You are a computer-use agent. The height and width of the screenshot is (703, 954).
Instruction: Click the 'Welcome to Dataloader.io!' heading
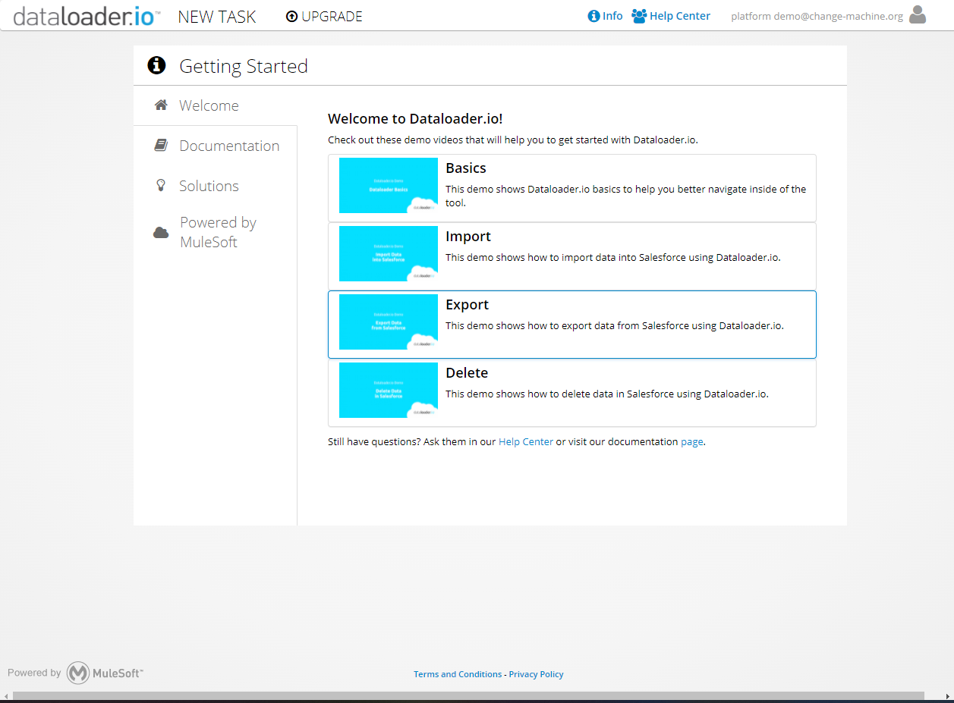click(x=415, y=118)
